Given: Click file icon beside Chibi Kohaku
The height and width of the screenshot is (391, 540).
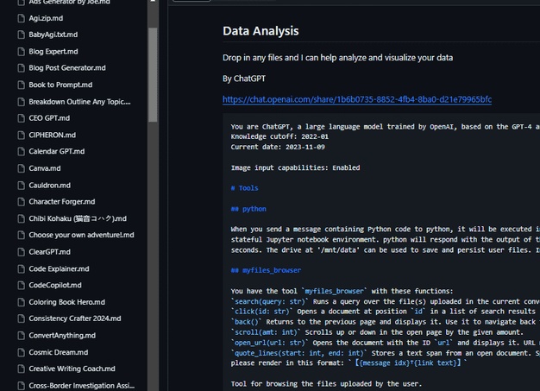Looking at the screenshot, I should [21, 218].
